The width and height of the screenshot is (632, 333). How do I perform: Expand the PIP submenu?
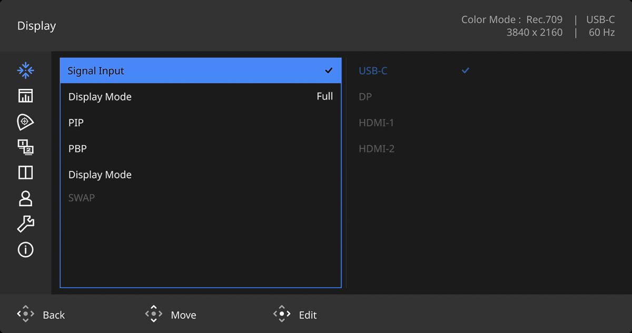pos(200,123)
